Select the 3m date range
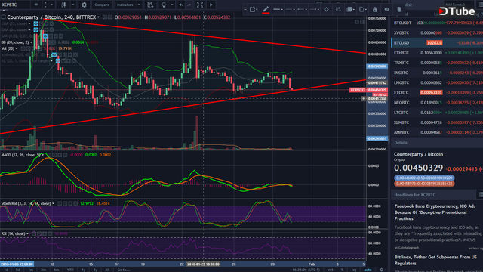Image resolution: width=483 pixels, height=272 pixels. 44,270
